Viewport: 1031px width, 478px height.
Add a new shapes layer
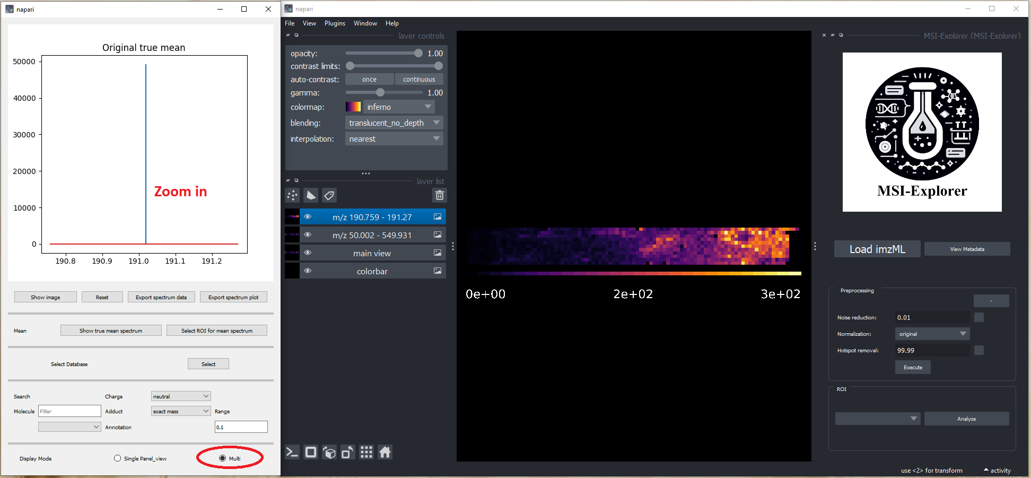(x=311, y=195)
